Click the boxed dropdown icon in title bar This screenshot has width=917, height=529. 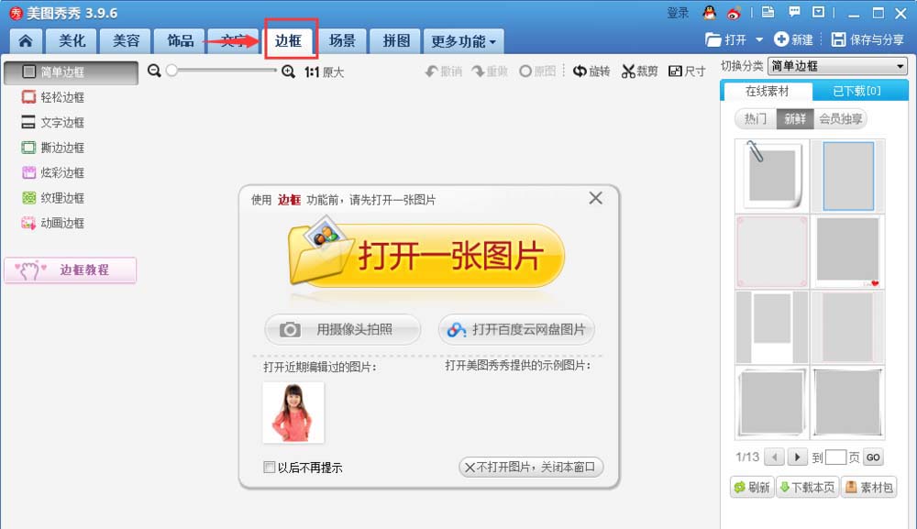point(819,12)
